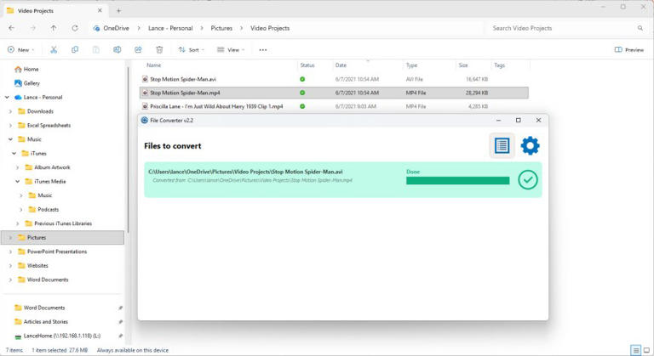Close the Video Projects tab
This screenshot has height=356, width=654.
[x=100, y=10]
